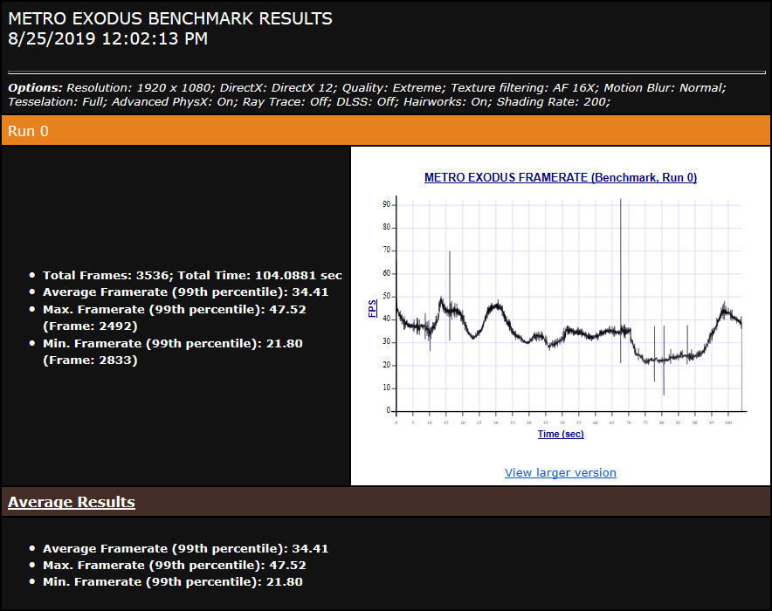The image size is (772, 611).
Task: Click the DirectX: DirectX 12 setting
Action: 279,88
